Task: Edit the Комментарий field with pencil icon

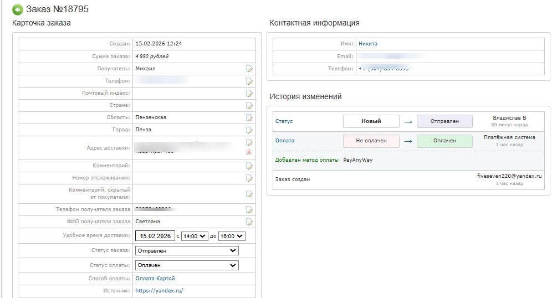Action: pyautogui.click(x=249, y=166)
